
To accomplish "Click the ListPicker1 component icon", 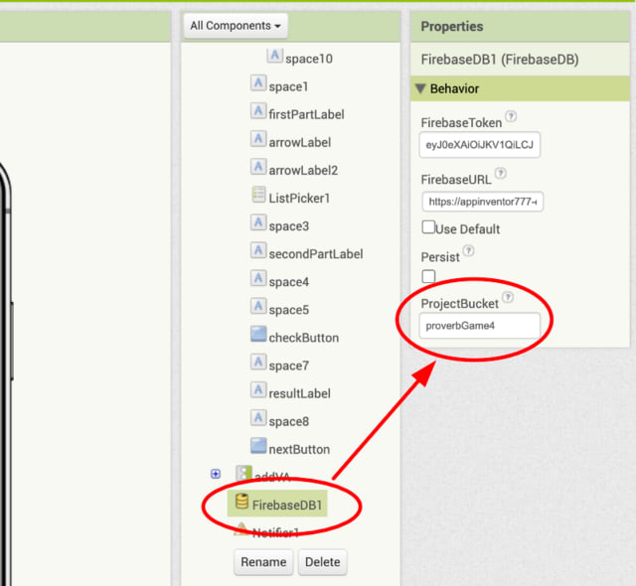I will (x=258, y=197).
